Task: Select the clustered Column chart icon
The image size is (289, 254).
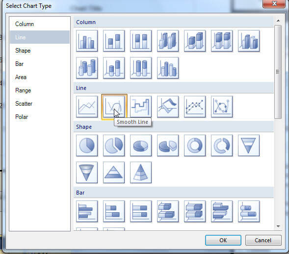Action: pyautogui.click(x=87, y=41)
